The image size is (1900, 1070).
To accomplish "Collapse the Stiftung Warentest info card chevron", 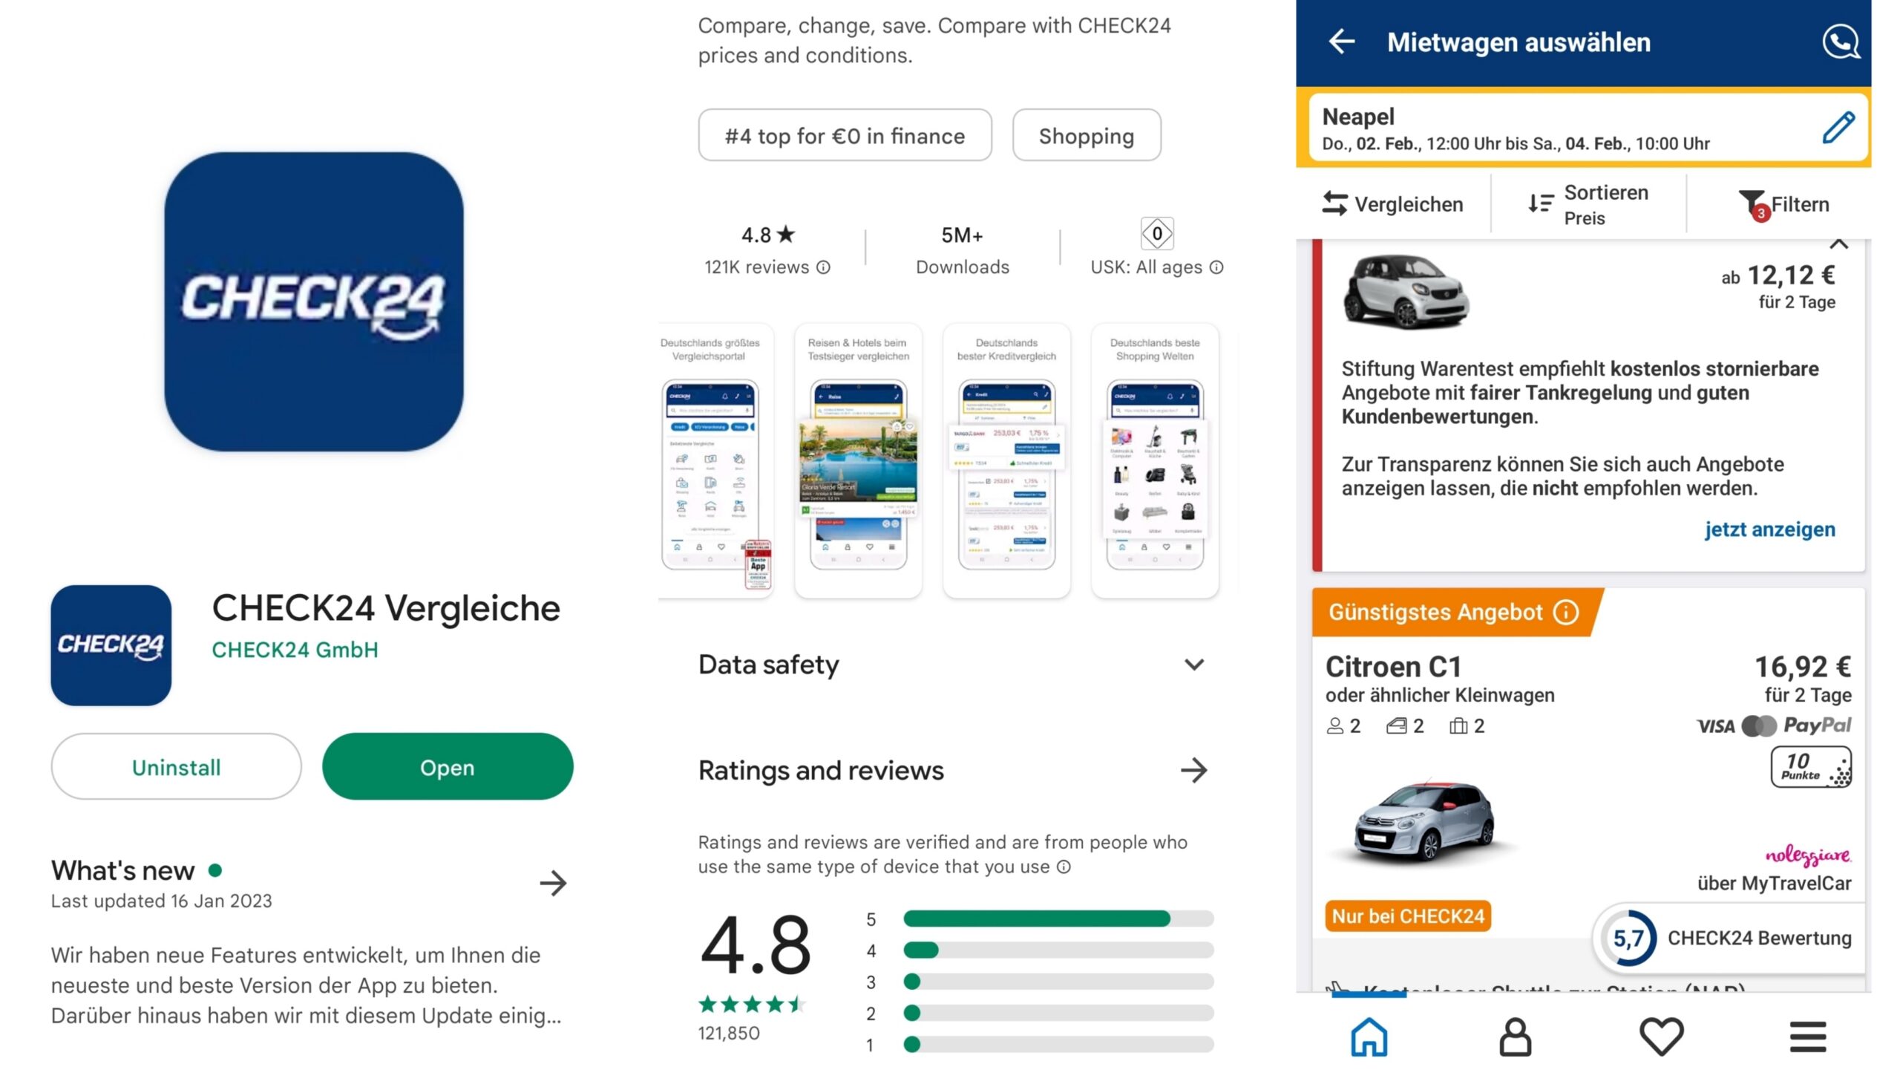I will click(x=1838, y=244).
